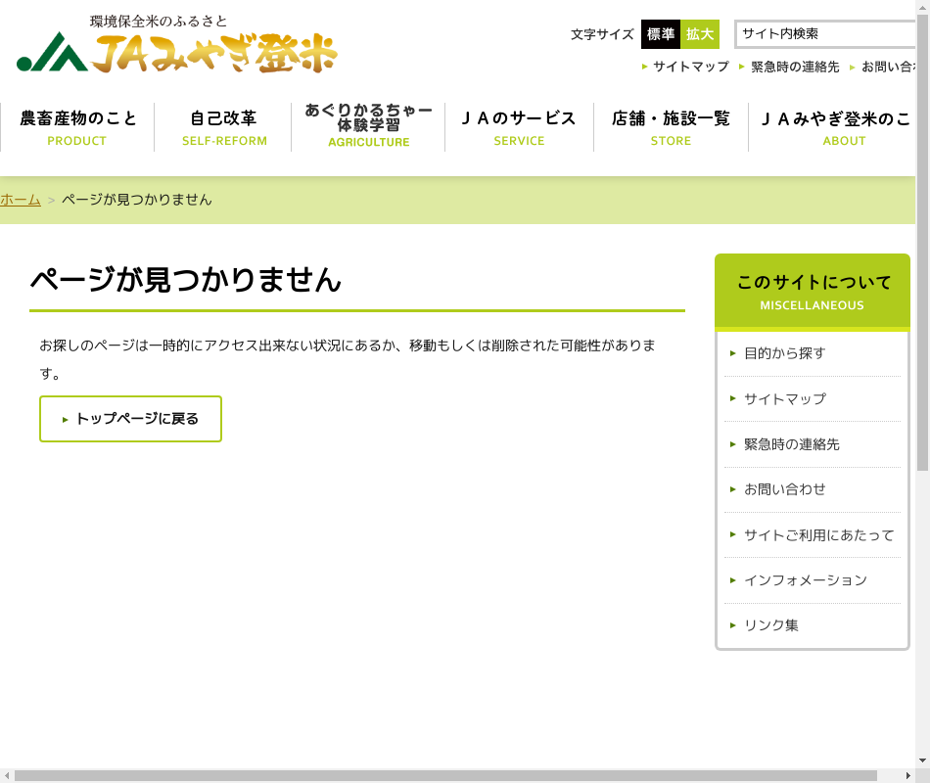Open インフォメーション in the sidebar
The image size is (930, 783).
click(x=805, y=580)
